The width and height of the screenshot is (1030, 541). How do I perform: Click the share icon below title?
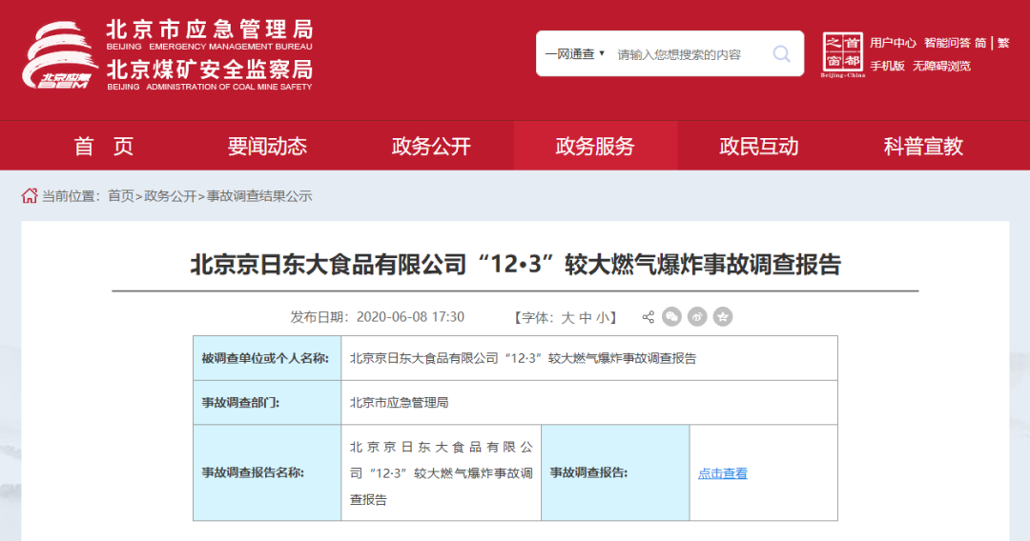coord(648,317)
